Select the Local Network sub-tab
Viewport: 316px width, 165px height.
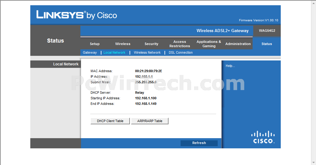pyautogui.click(x=114, y=52)
